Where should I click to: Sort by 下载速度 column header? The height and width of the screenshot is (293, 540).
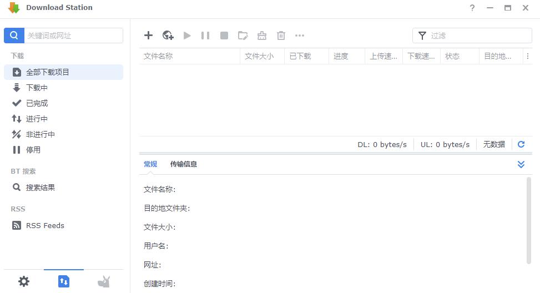click(422, 56)
